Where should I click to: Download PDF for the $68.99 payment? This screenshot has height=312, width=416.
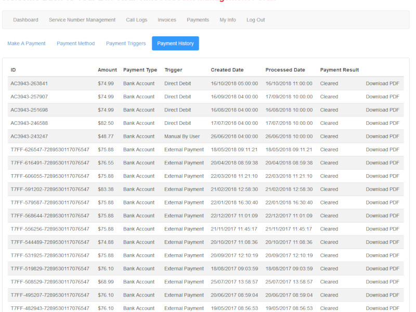[x=383, y=281]
